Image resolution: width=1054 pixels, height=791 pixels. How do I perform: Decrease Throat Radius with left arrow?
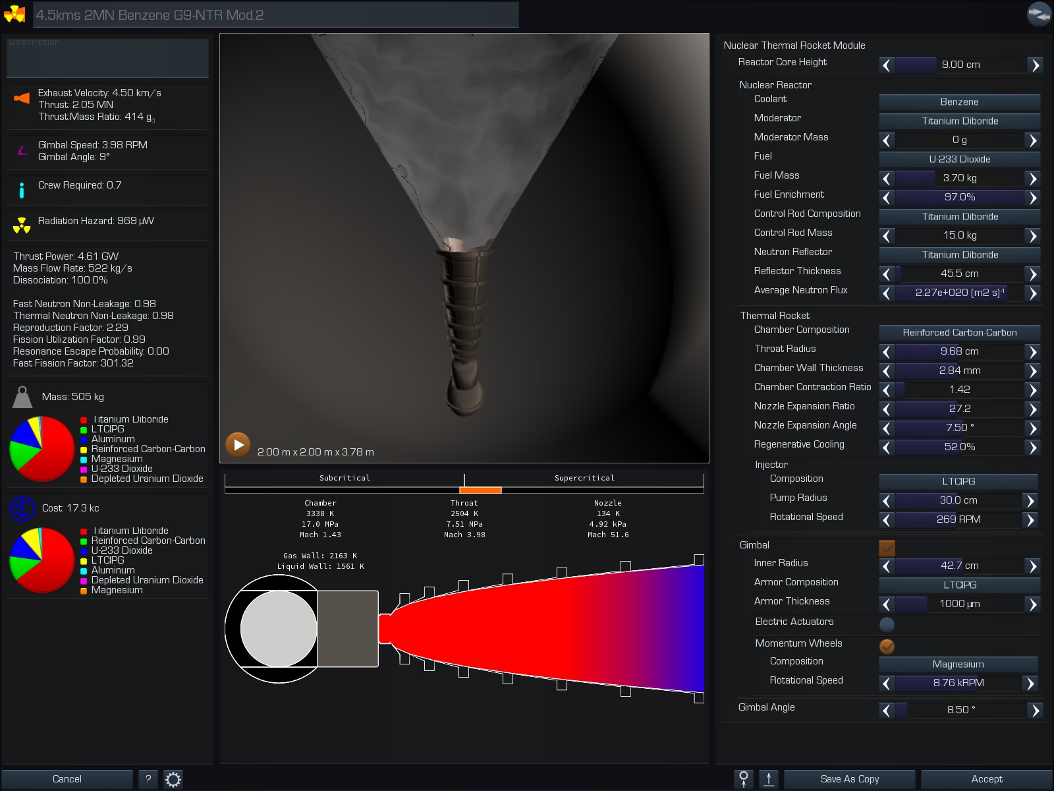[887, 352]
